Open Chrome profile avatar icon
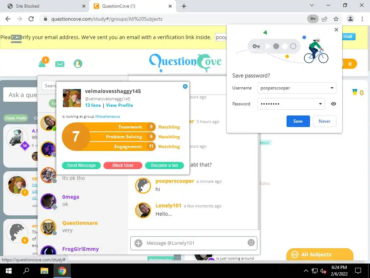 [350, 19]
